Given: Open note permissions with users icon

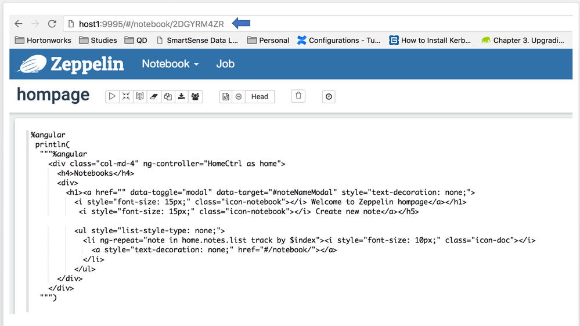Looking at the screenshot, I should tap(195, 96).
